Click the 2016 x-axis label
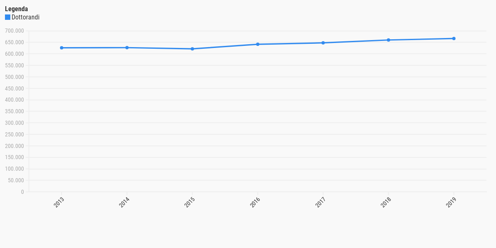This screenshot has height=248, width=496. click(x=255, y=202)
